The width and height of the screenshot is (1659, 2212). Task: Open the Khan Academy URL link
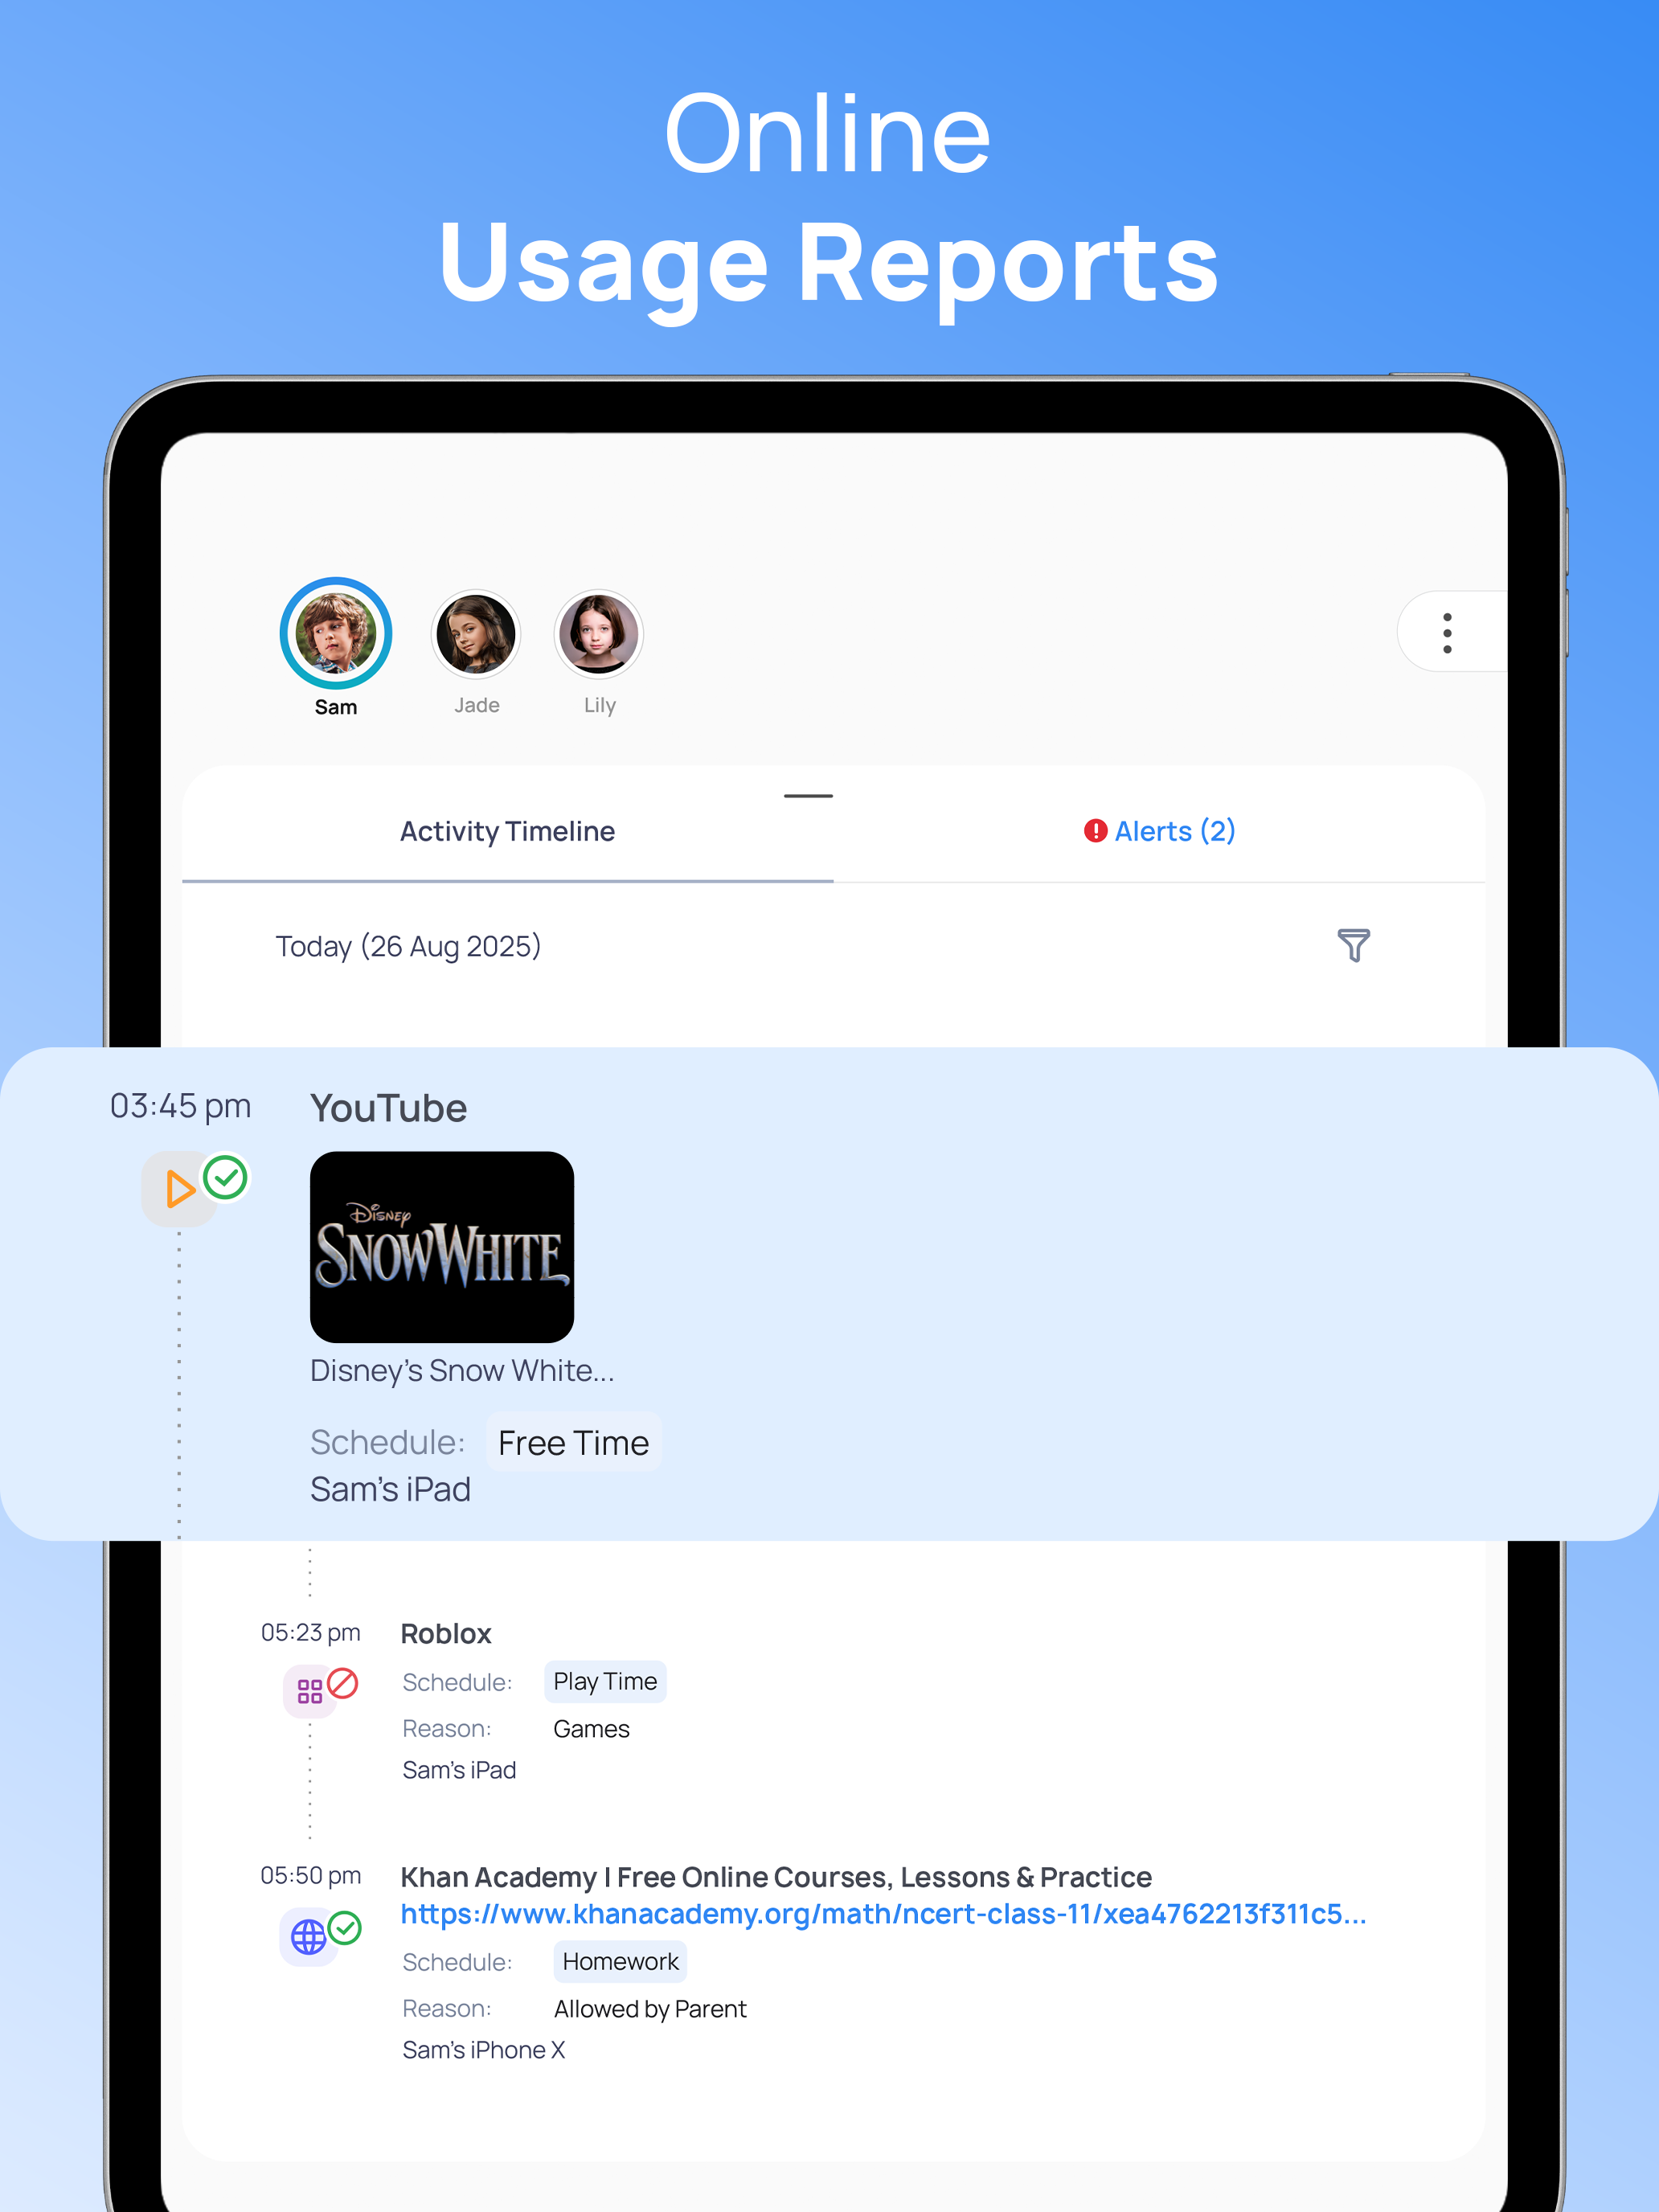[x=883, y=1913]
